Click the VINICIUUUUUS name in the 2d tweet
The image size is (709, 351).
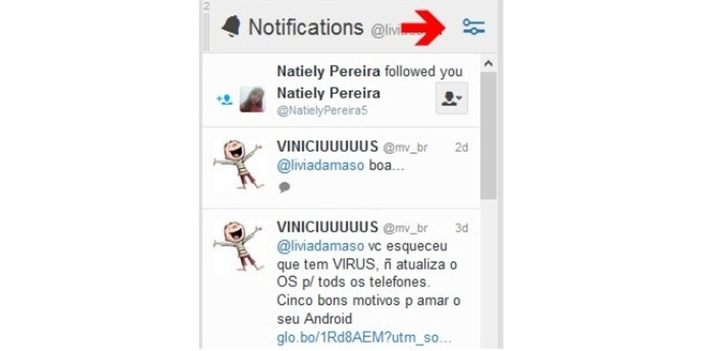click(x=327, y=147)
